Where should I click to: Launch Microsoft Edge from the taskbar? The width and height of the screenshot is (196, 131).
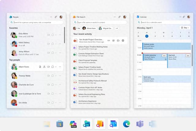(126, 124)
